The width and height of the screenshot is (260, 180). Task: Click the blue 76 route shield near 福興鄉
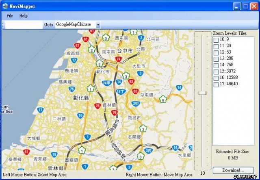coord(72,89)
